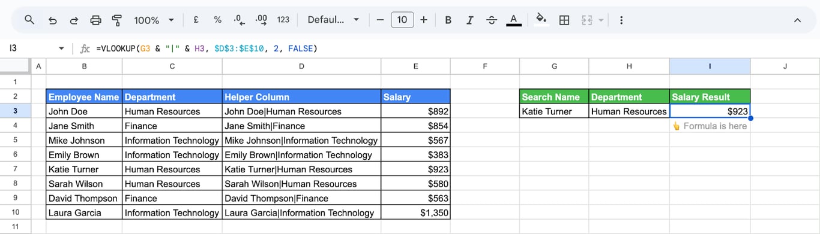Select the $892 salary cell
Viewport: 820px width, 234px height.
coord(415,111)
